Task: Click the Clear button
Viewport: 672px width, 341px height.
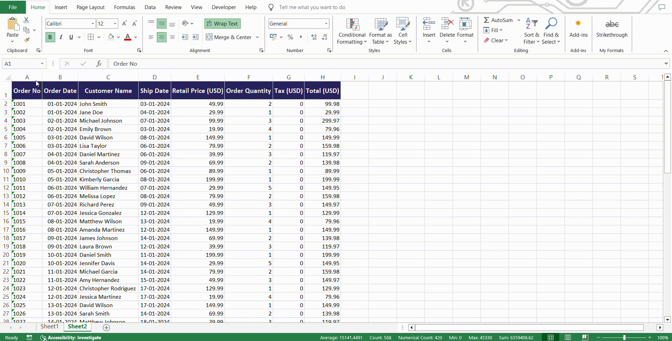Action: tap(496, 41)
